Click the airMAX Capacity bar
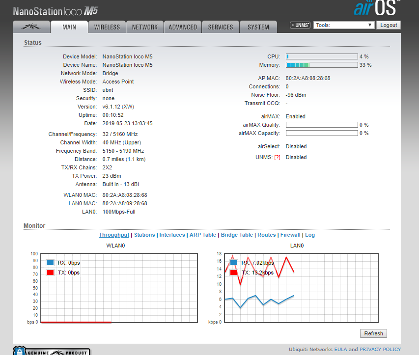The image size is (419, 355). (322, 133)
